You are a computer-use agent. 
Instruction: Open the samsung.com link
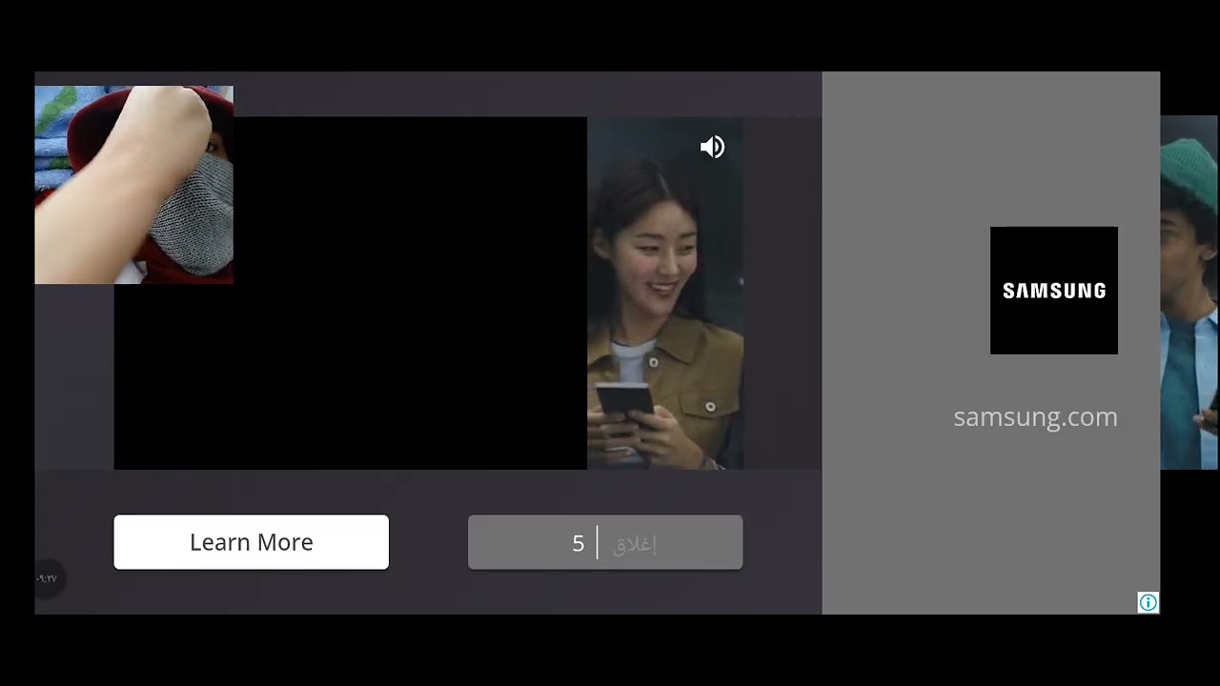coord(1035,417)
